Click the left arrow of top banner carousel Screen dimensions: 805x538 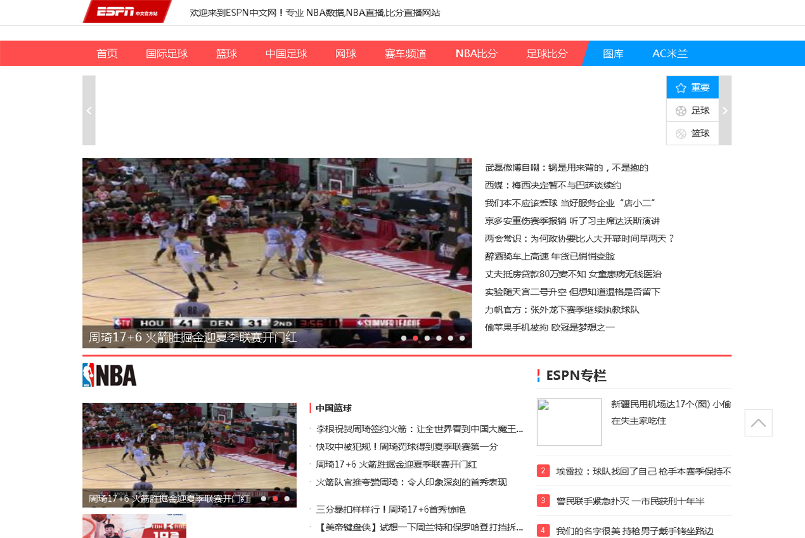[89, 110]
